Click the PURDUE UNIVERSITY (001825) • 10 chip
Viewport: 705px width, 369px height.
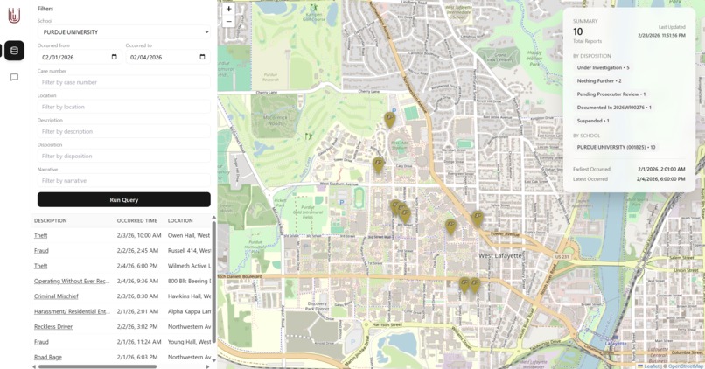tap(616, 147)
